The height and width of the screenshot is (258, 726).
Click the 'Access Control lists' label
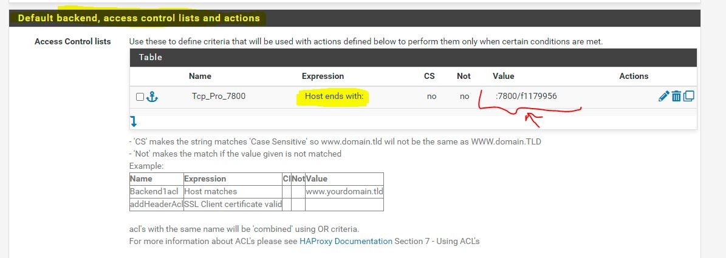73,41
